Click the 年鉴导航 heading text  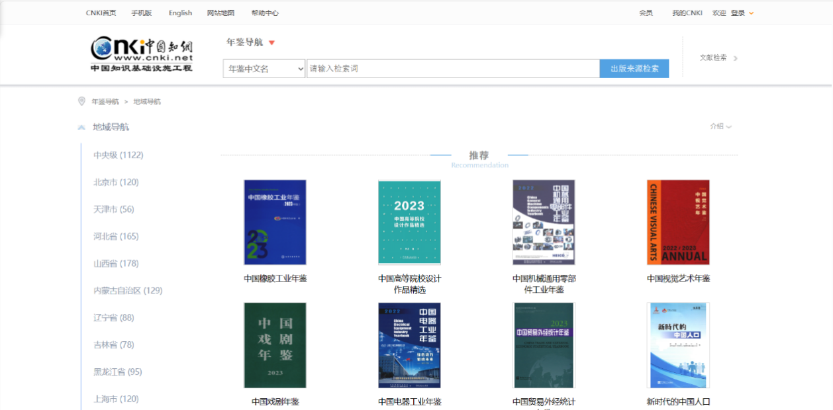(x=245, y=42)
